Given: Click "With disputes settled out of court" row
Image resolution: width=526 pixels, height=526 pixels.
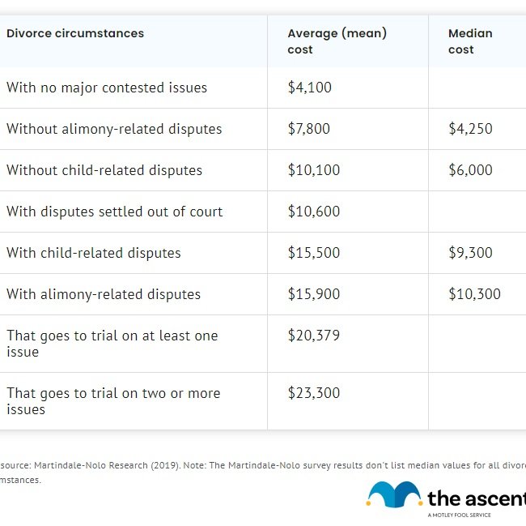Looking at the screenshot, I should (x=115, y=212).
